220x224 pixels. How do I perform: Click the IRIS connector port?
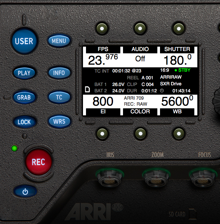click(x=110, y=178)
